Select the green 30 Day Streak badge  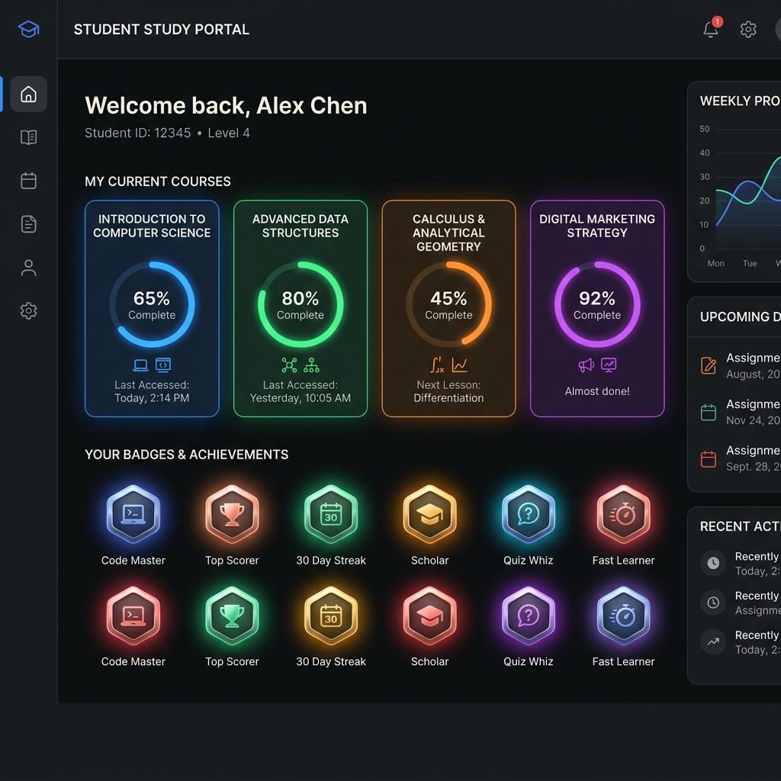coord(331,514)
